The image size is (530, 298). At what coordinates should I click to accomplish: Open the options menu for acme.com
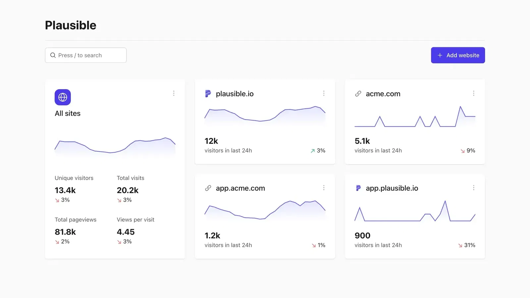point(474,93)
